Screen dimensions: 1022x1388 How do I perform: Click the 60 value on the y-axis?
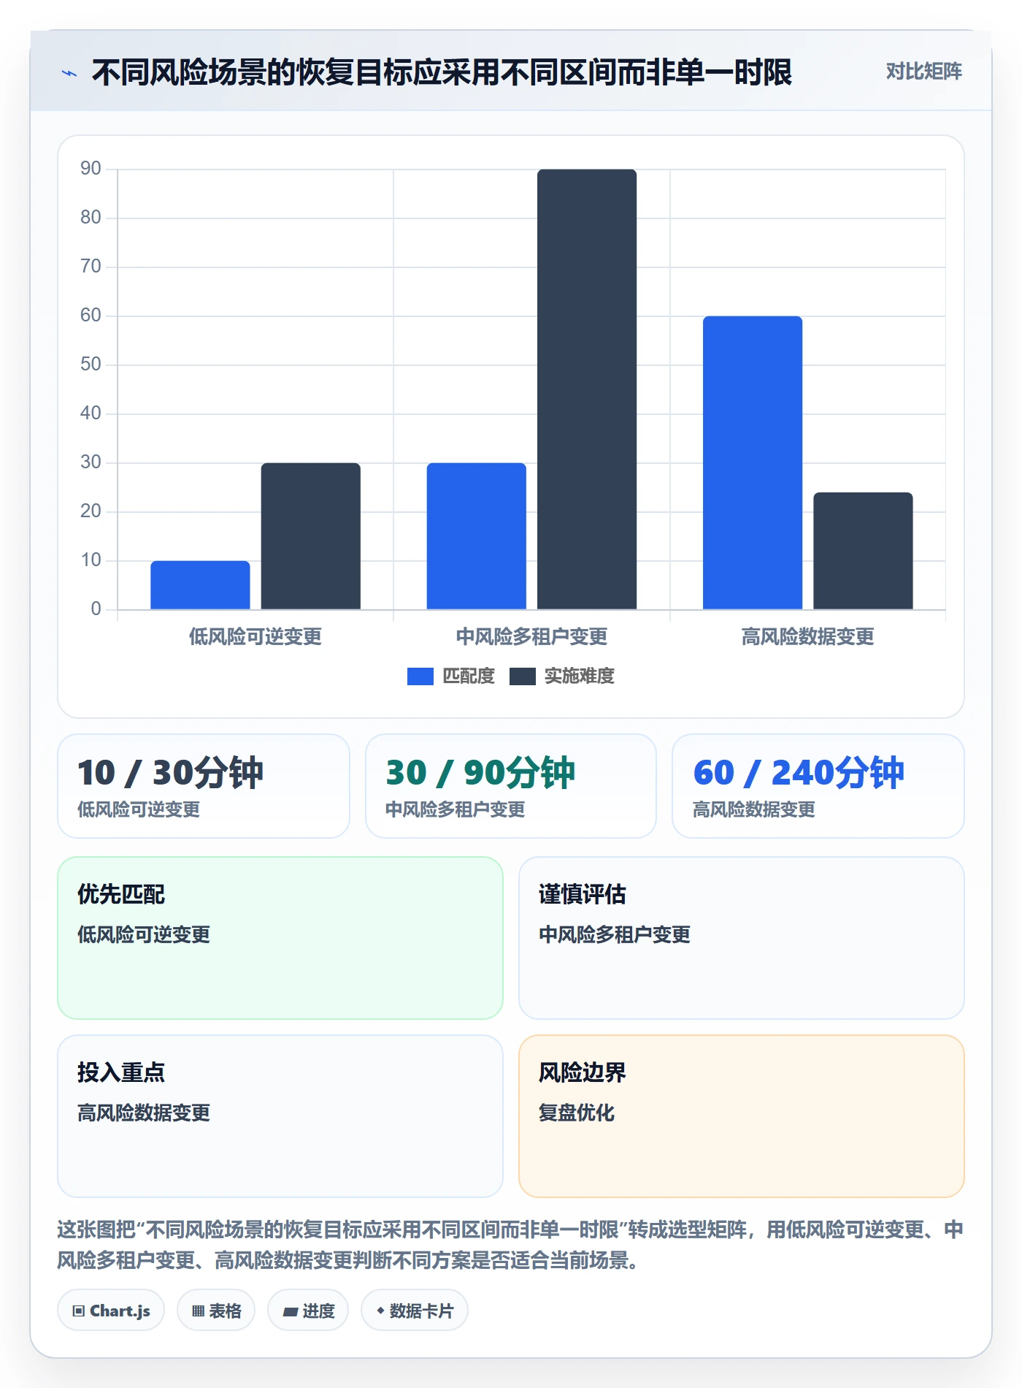pos(91,316)
